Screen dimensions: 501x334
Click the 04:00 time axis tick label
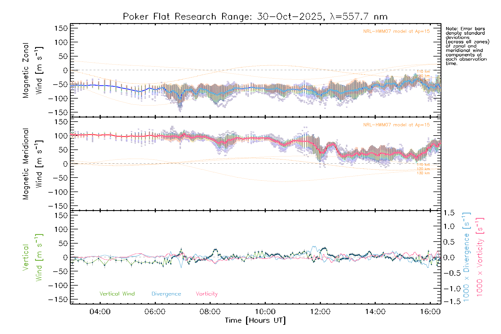pyautogui.click(x=100, y=311)
